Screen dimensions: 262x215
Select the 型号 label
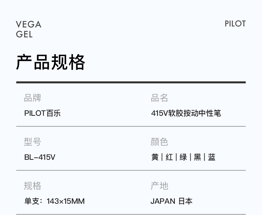tap(33, 142)
